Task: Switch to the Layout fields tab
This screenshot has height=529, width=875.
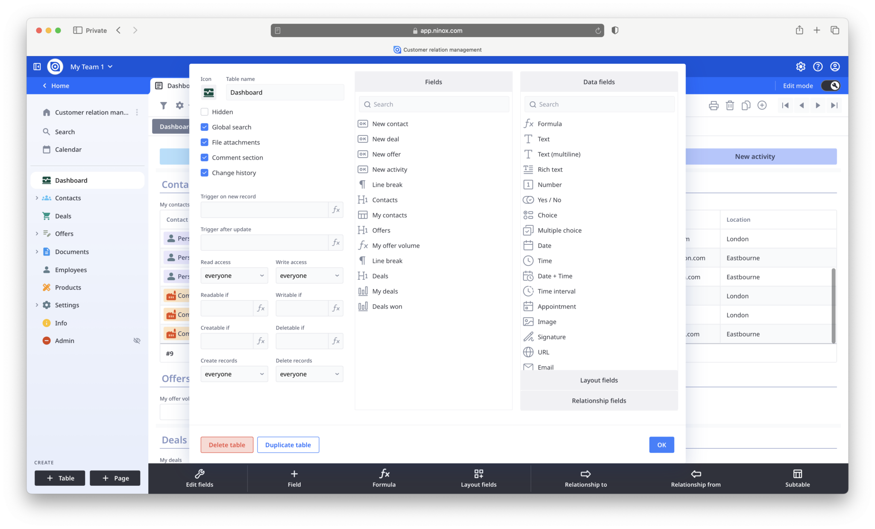Action: pyautogui.click(x=599, y=380)
